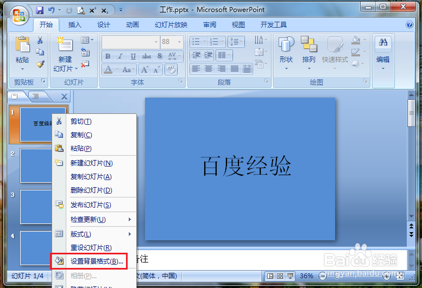This screenshot has width=422, height=288.
Task: Delete the slide using the ribbon icon
Action: pos(85,64)
